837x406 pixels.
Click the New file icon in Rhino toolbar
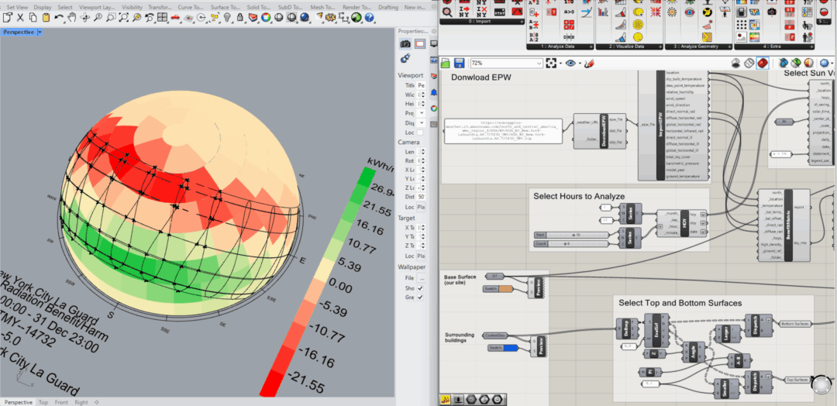click(x=9, y=18)
